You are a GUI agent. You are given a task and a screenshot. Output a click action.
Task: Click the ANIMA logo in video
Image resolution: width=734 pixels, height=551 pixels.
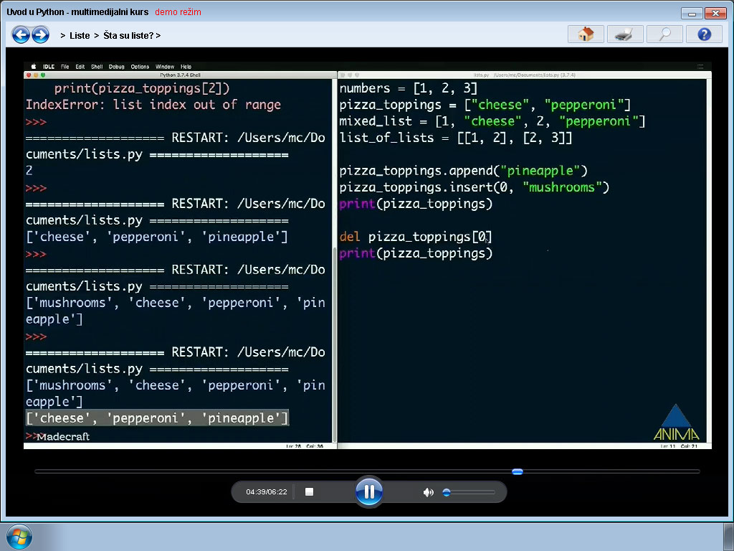[676, 423]
